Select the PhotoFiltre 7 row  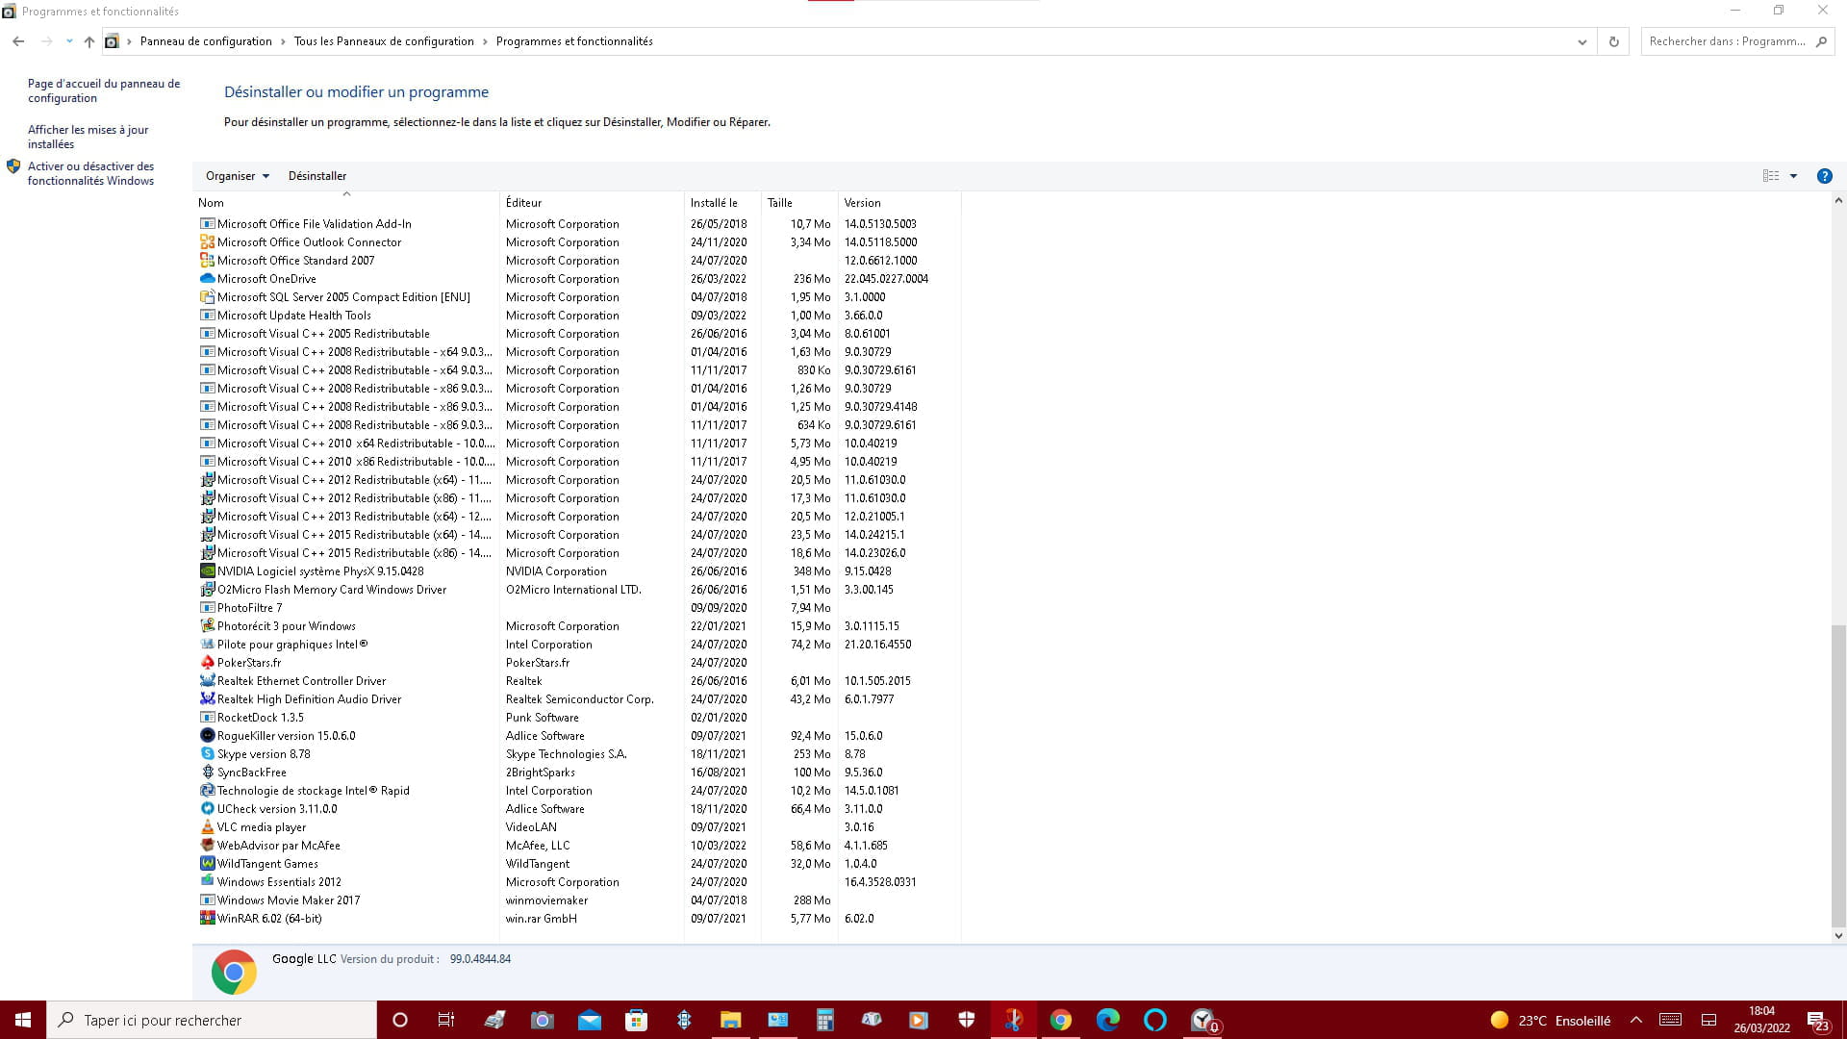579,608
